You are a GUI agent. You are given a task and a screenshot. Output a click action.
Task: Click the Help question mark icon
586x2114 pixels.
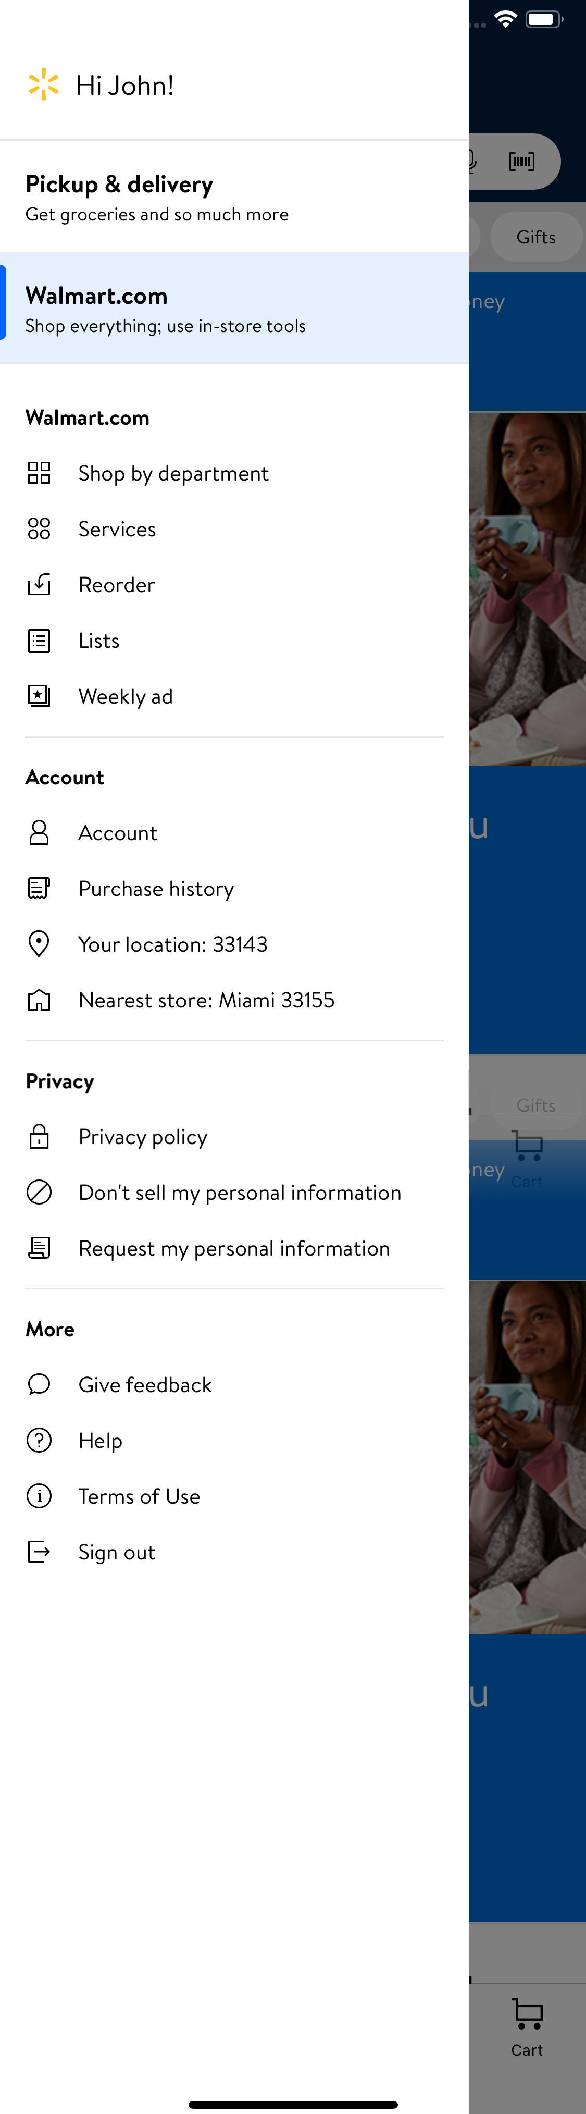[x=39, y=1440]
